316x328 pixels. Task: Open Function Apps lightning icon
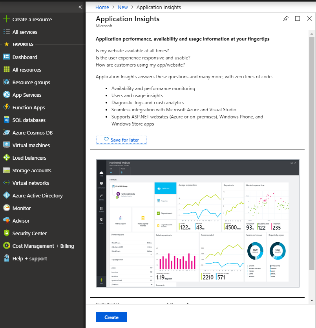6,107
